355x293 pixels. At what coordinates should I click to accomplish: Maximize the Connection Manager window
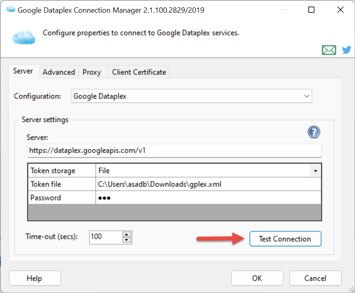(x=311, y=10)
